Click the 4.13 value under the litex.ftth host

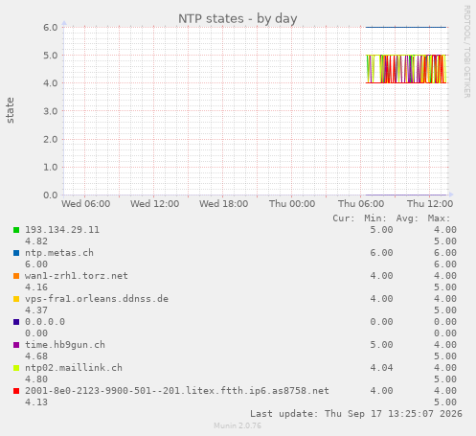pyautogui.click(x=36, y=402)
